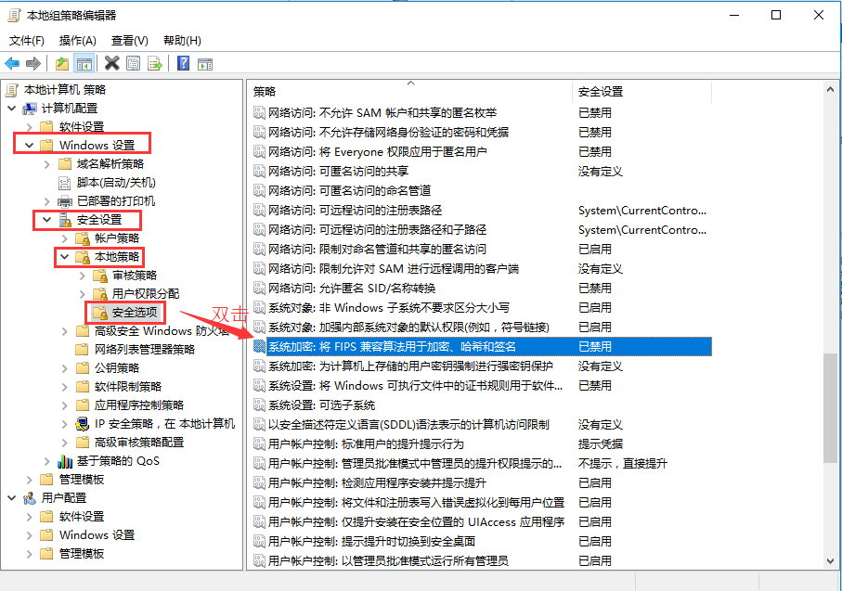The width and height of the screenshot is (842, 591).
Task: Open the 帮助(H) menu
Action: 182,41
